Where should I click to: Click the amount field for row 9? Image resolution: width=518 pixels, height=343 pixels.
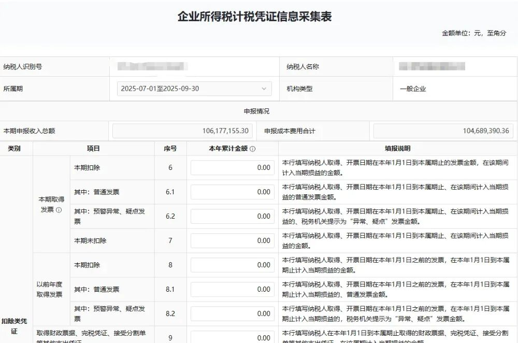pyautogui.click(x=232, y=338)
